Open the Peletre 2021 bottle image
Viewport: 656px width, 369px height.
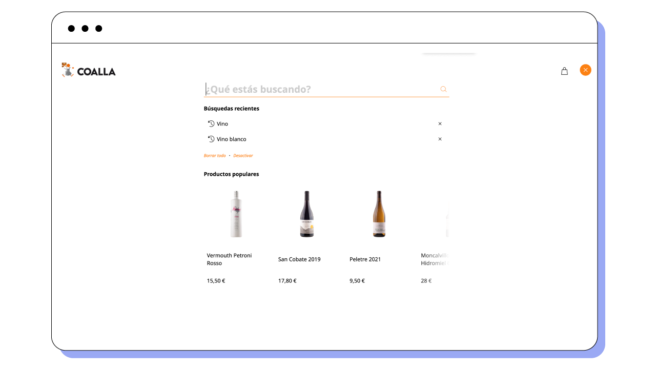click(x=379, y=214)
